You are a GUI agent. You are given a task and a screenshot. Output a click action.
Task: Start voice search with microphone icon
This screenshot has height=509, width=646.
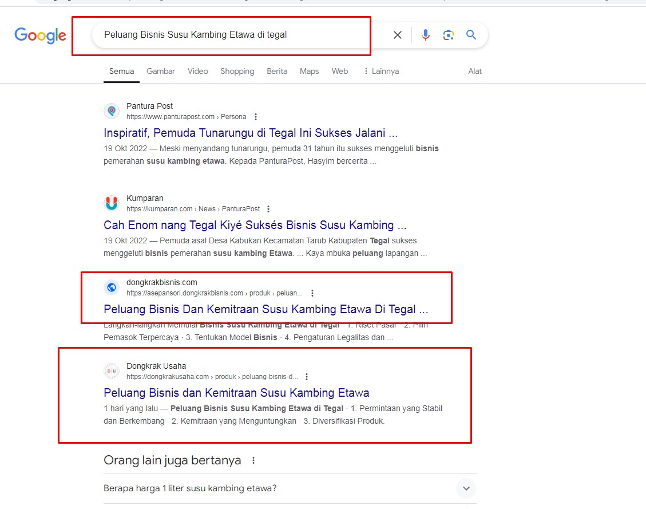tap(426, 35)
